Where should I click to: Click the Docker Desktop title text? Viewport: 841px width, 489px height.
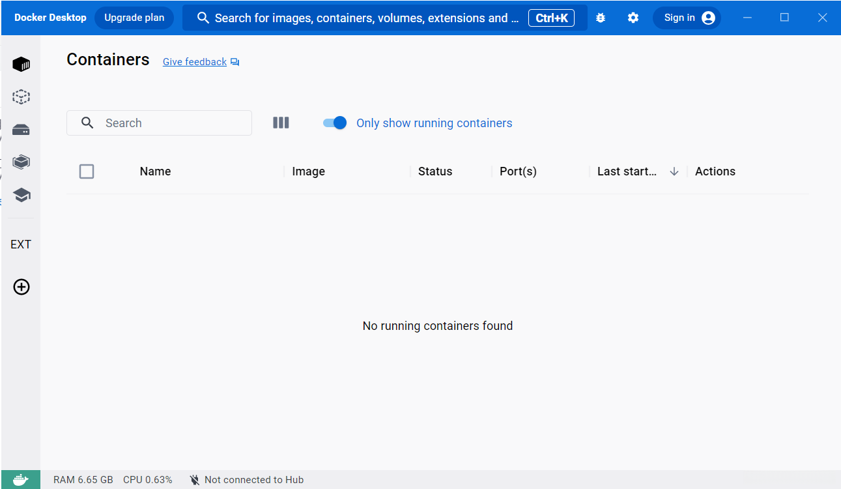click(x=50, y=18)
